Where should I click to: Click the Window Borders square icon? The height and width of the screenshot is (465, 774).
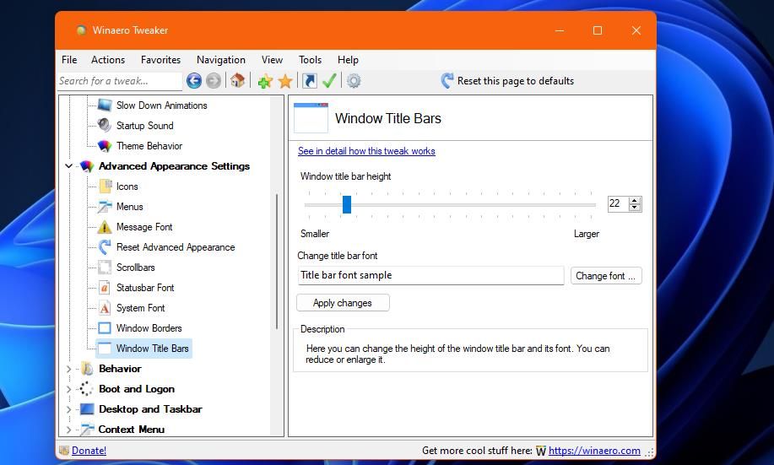105,327
